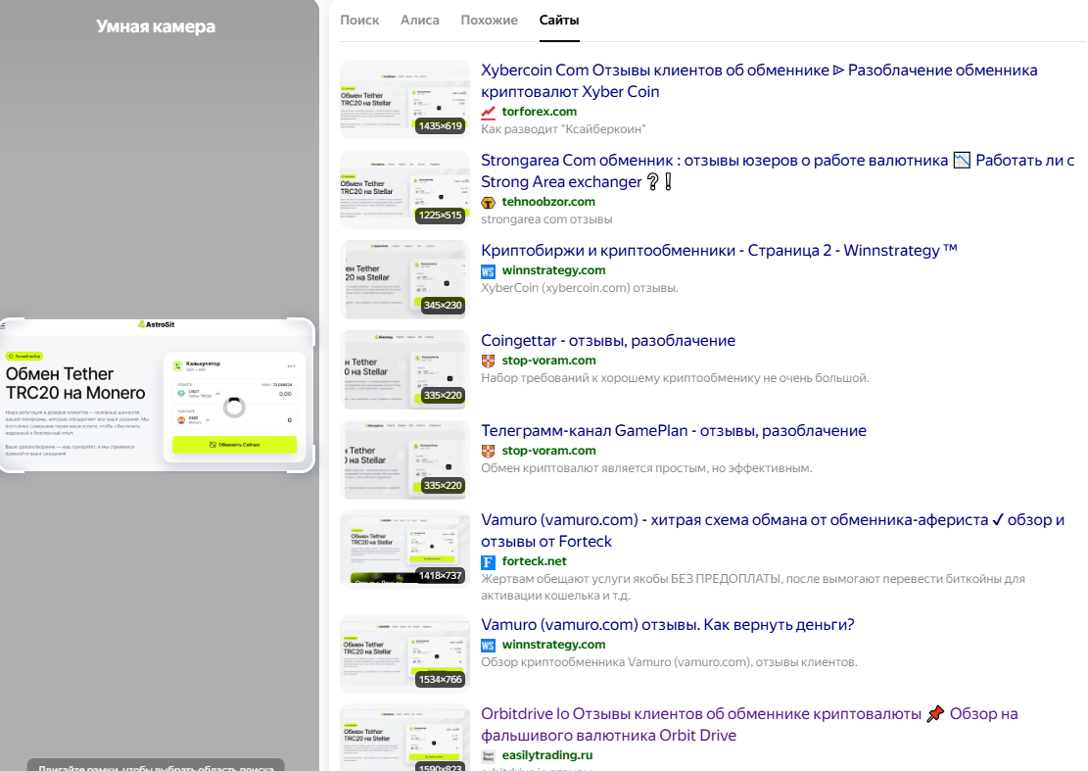1088x771 pixels.
Task: Click the green Calculator icon in preview
Action: tap(177, 366)
